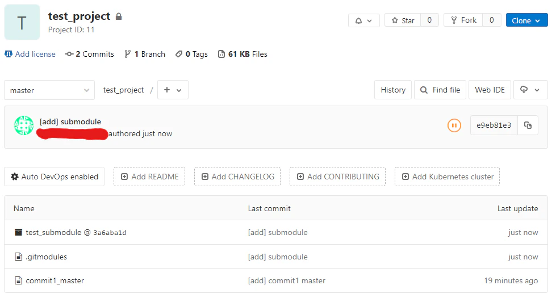Copy the commit SHA to clipboard
This screenshot has height=302, width=556.
click(528, 125)
